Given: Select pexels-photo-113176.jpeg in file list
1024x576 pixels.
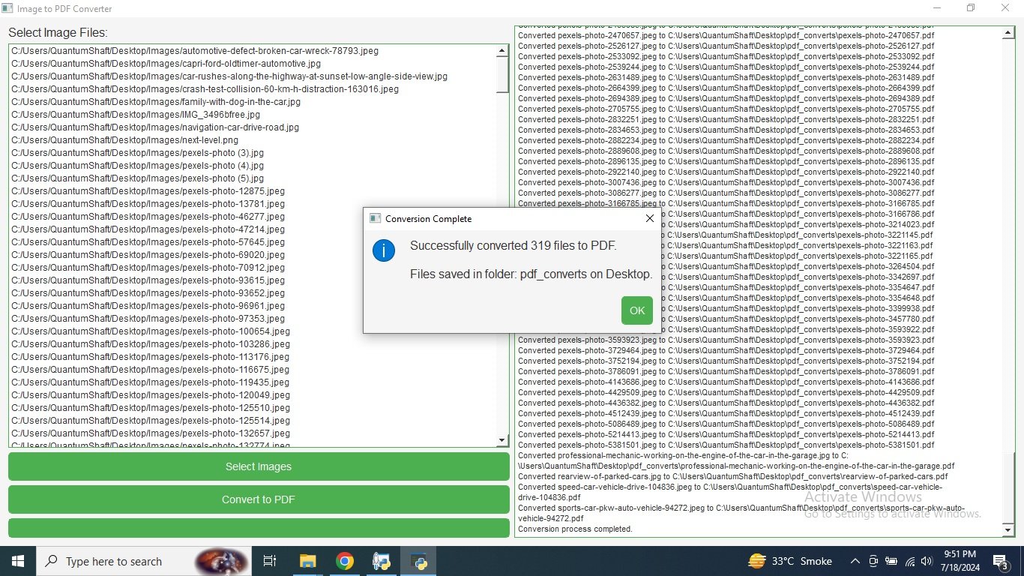Looking at the screenshot, I should point(151,357).
